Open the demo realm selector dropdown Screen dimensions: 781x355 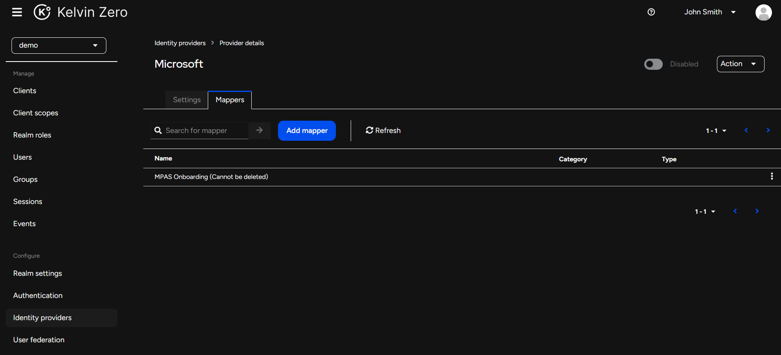coord(59,46)
